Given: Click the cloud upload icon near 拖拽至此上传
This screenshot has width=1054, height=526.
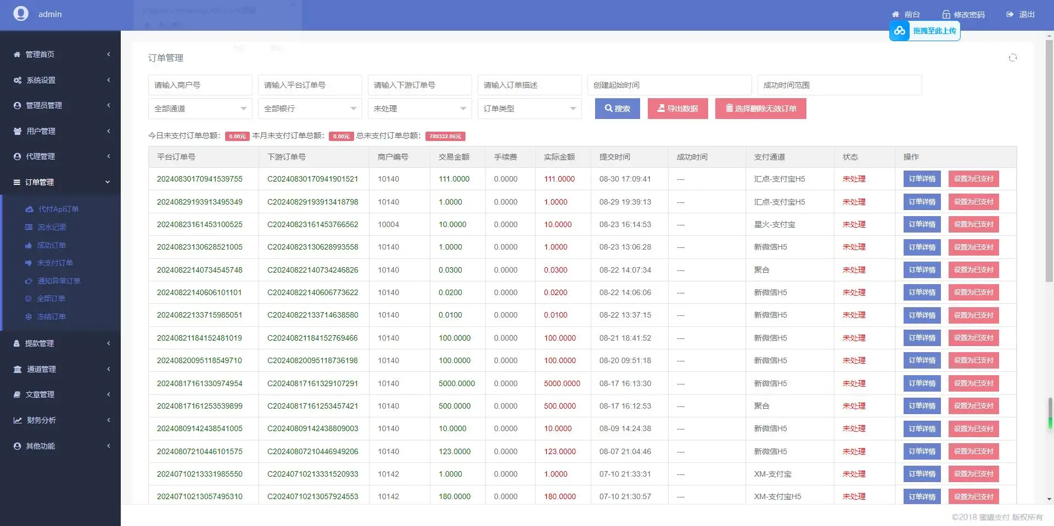Looking at the screenshot, I should point(899,31).
